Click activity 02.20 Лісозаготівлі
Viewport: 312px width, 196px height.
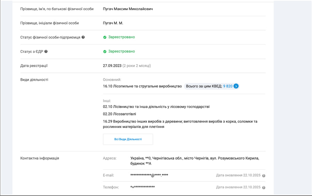coord(119,114)
